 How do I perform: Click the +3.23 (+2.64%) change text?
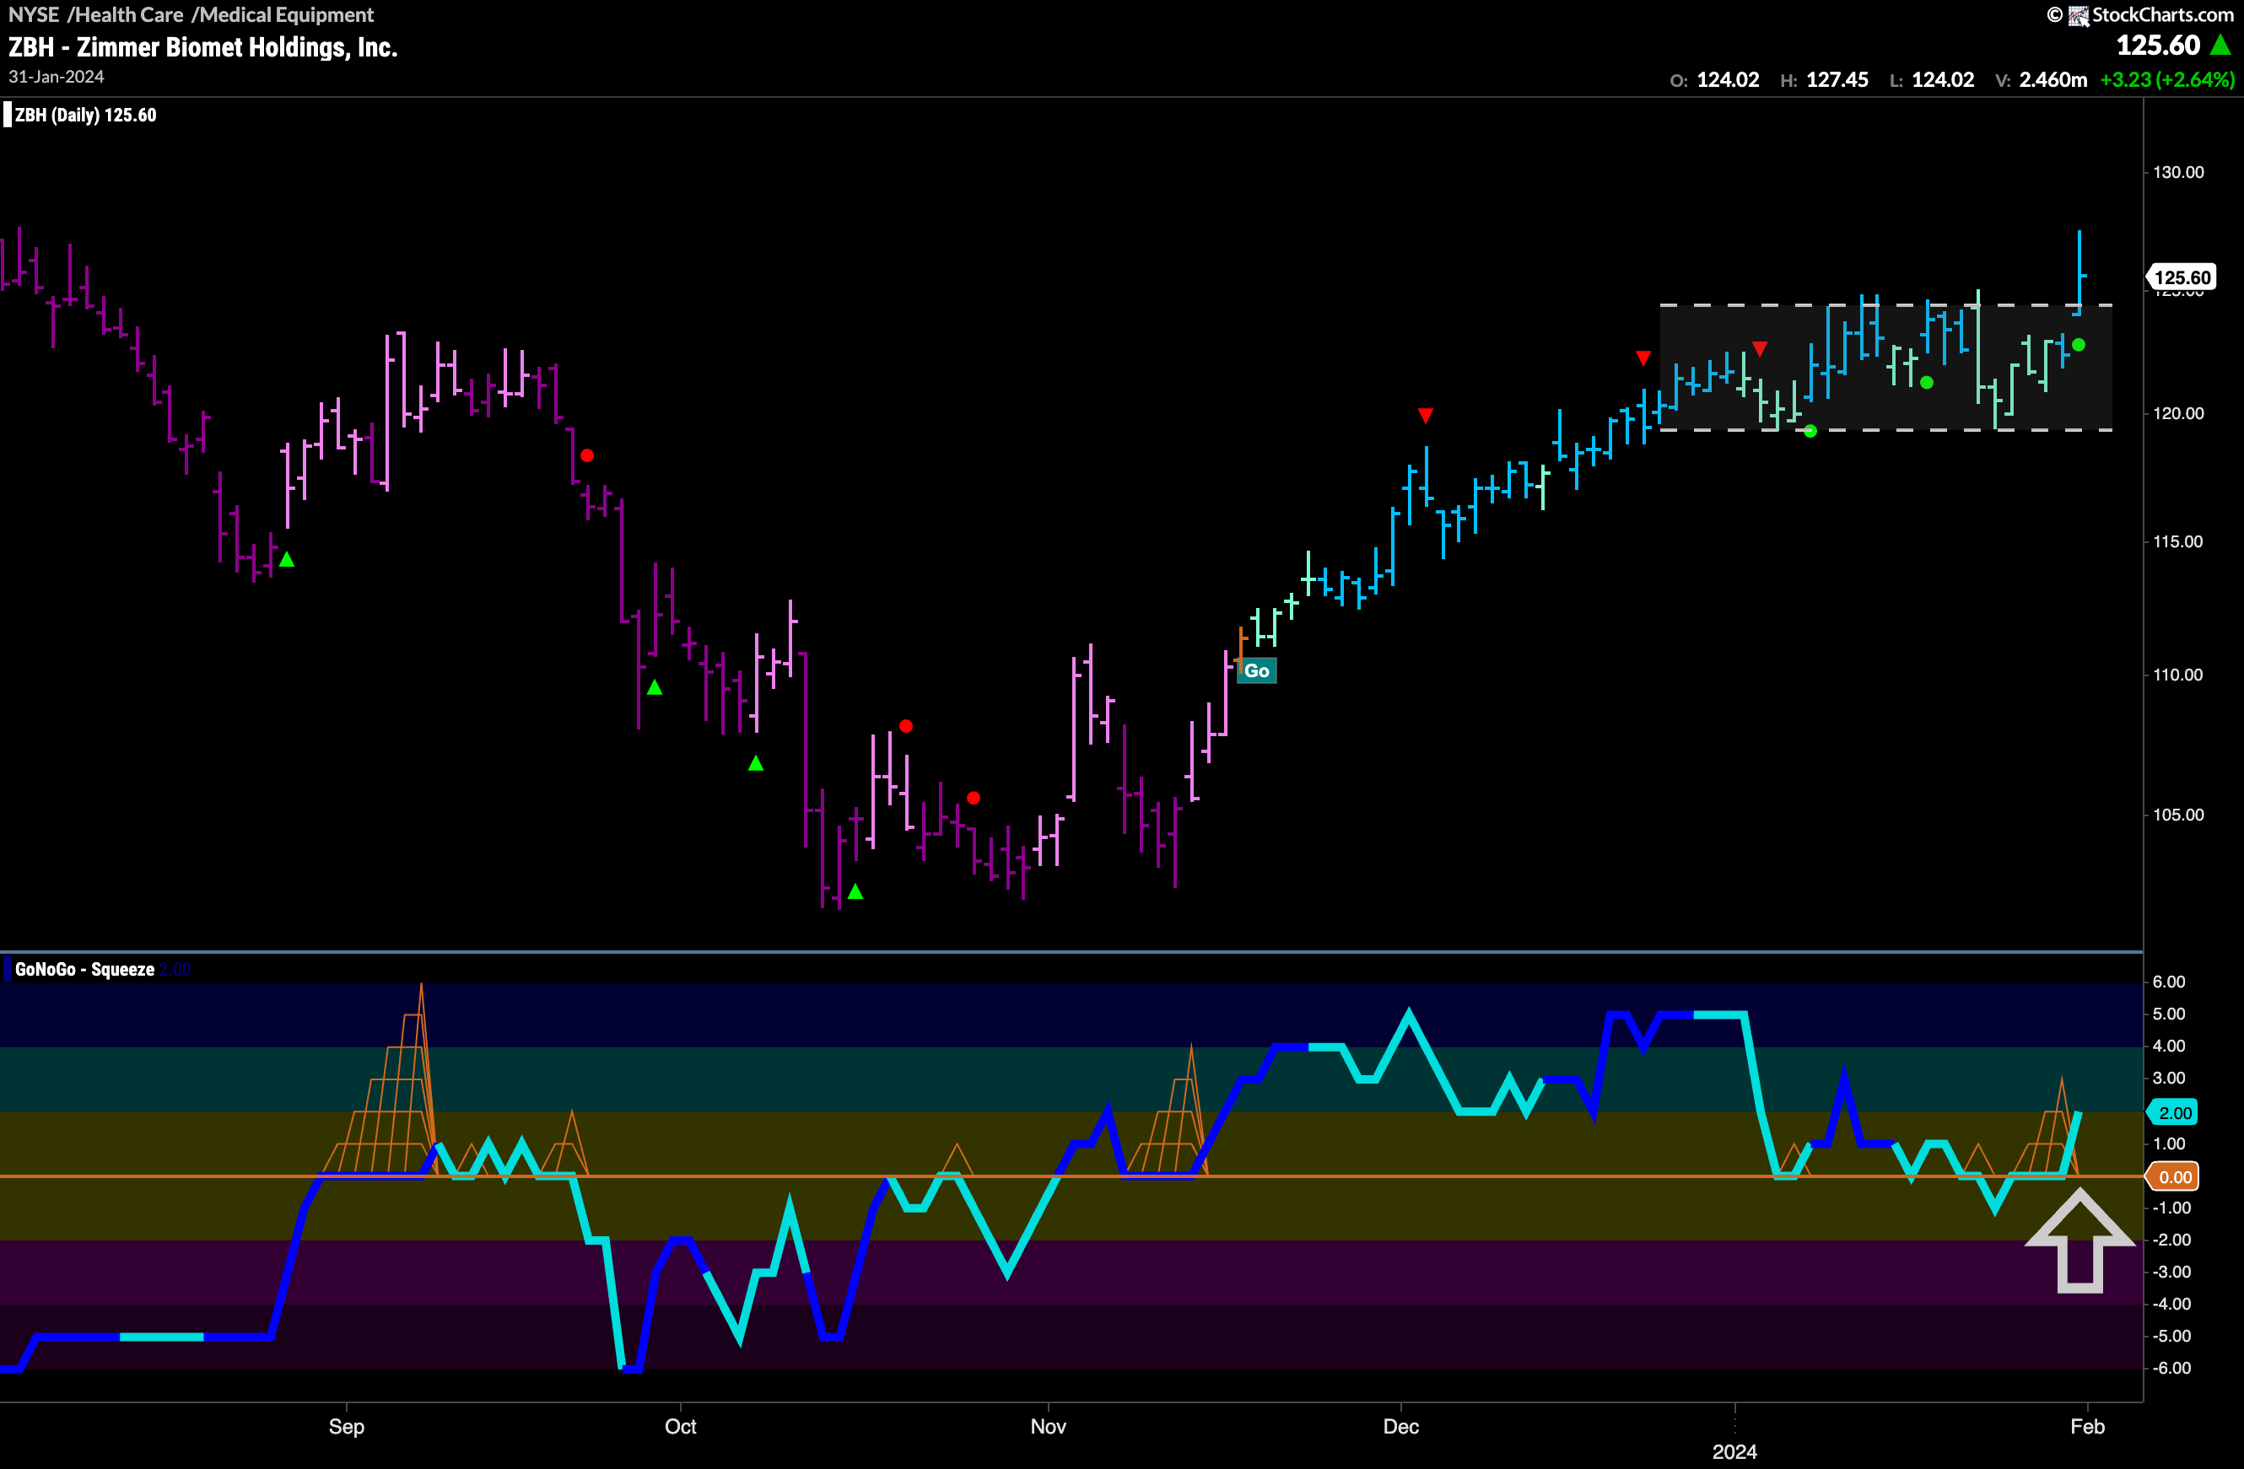point(2167,80)
